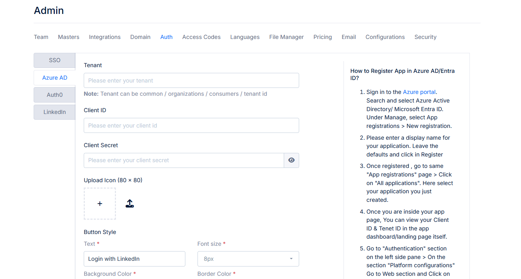Image resolution: width=521 pixels, height=279 pixels.
Task: Open the Masters tab
Action: coord(69,37)
